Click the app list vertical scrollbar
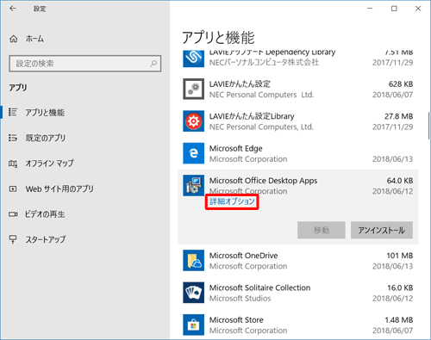431x340 pixels. 428,127
